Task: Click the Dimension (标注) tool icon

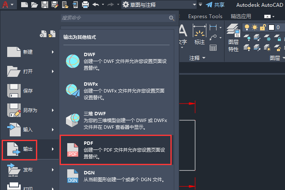Action: click(x=200, y=35)
